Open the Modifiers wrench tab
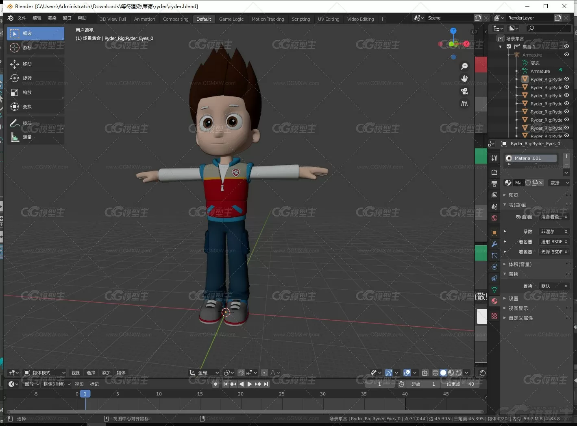577x426 pixels. [494, 244]
